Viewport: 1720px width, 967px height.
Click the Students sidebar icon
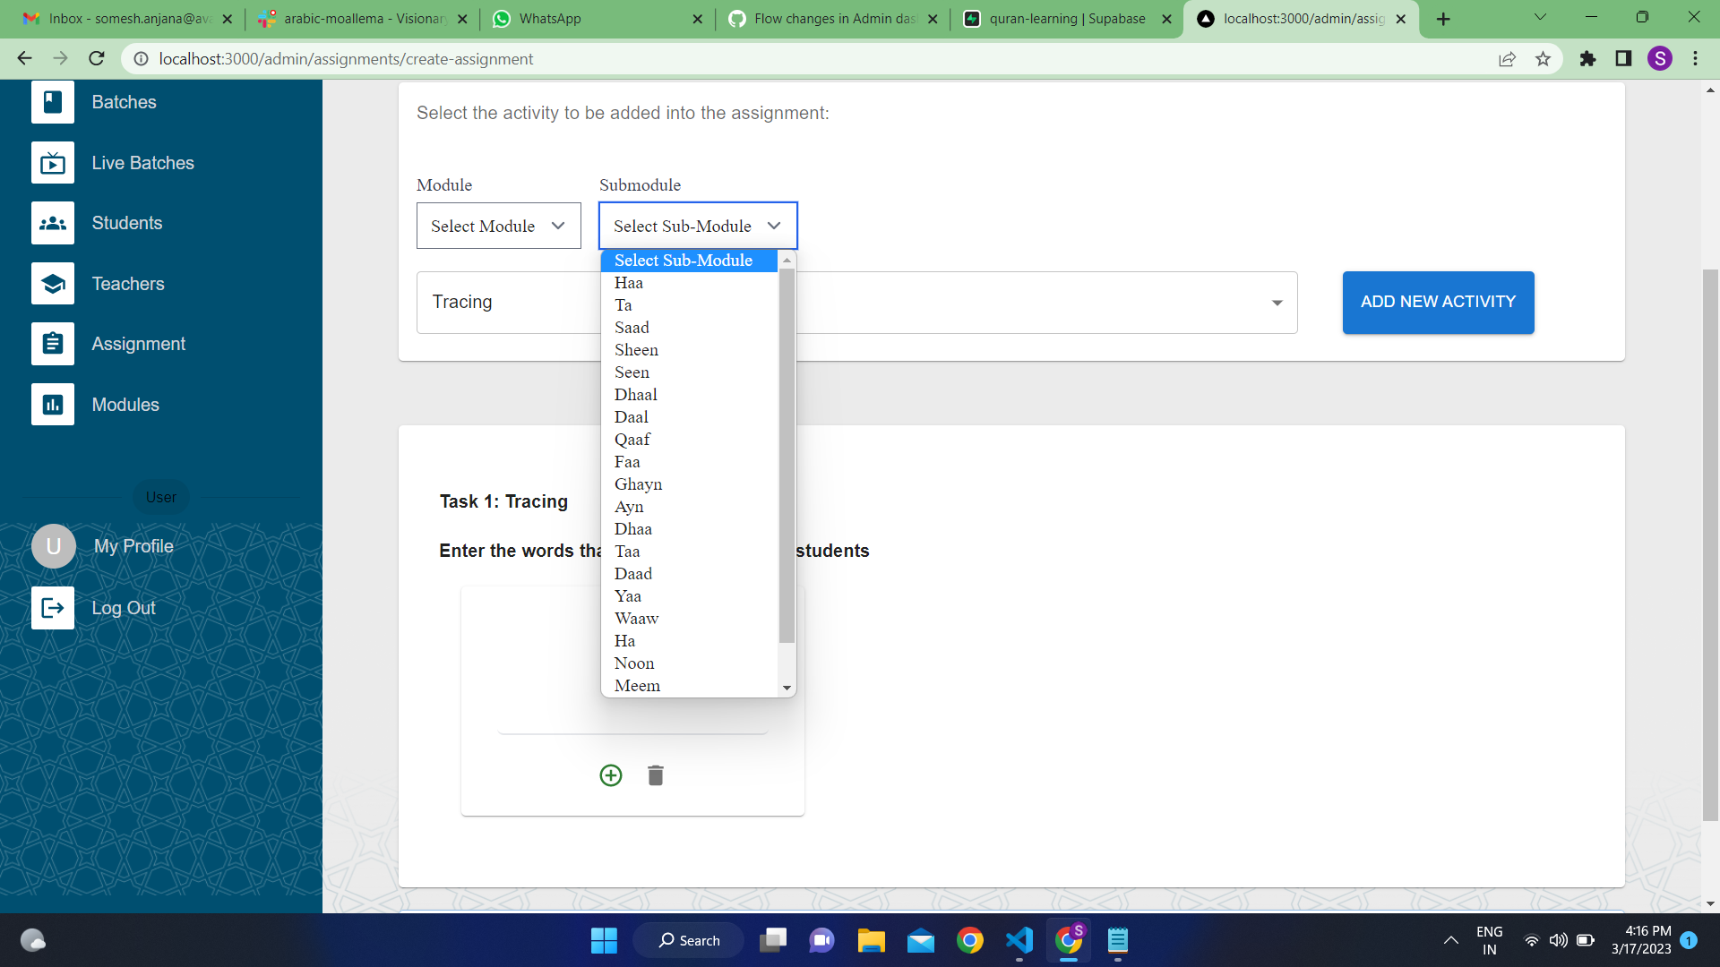click(53, 223)
